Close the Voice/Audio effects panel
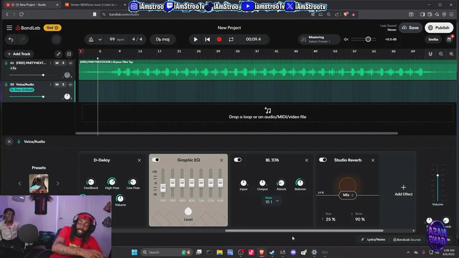This screenshot has width=459, height=258. pos(9,142)
